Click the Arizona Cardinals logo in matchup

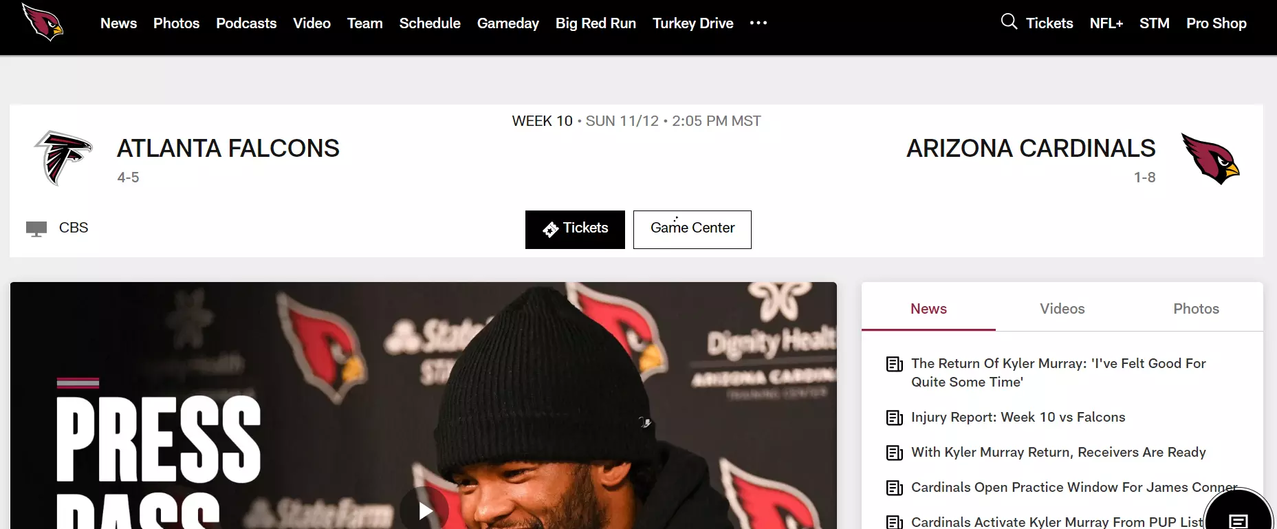coord(1210,158)
